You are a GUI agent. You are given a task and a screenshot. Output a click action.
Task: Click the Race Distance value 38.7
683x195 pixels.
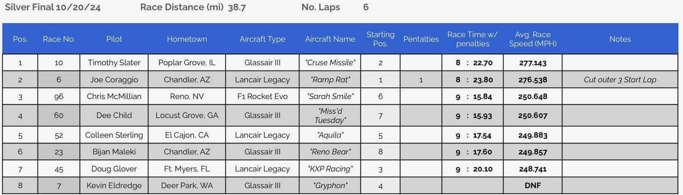(237, 7)
